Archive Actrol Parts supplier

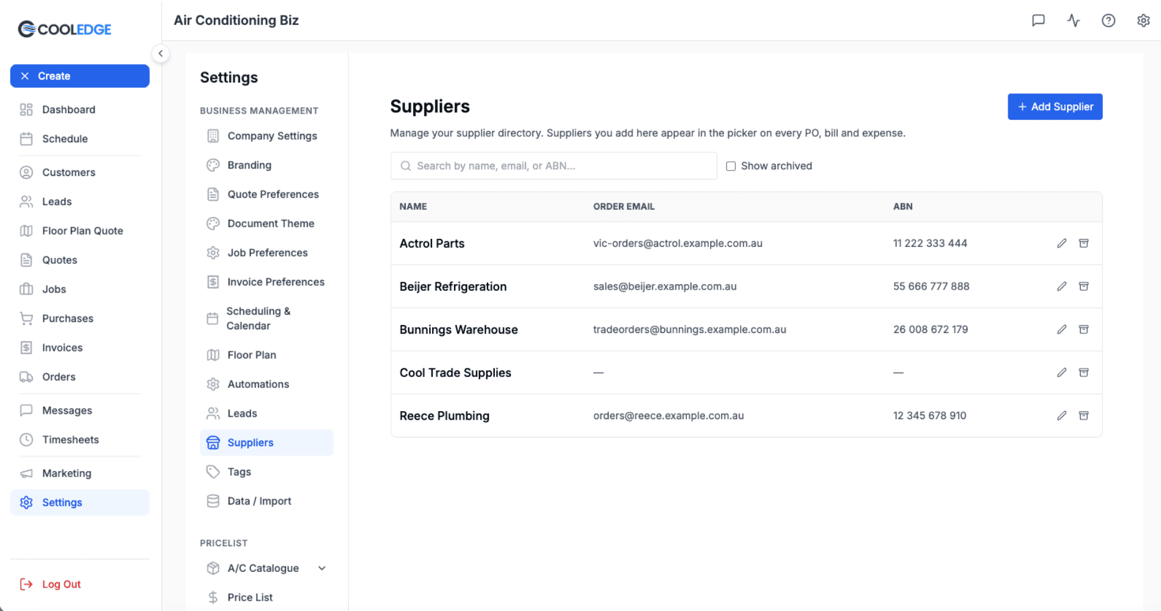click(1083, 243)
